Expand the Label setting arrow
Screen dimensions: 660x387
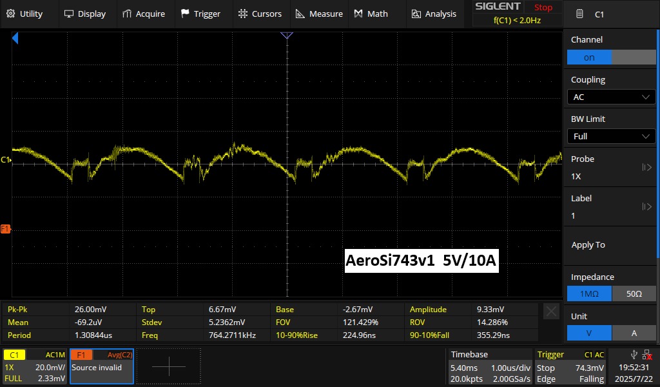pos(646,206)
